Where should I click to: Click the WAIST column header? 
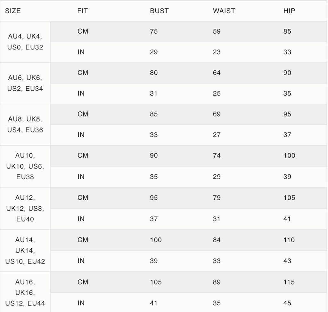click(x=224, y=11)
